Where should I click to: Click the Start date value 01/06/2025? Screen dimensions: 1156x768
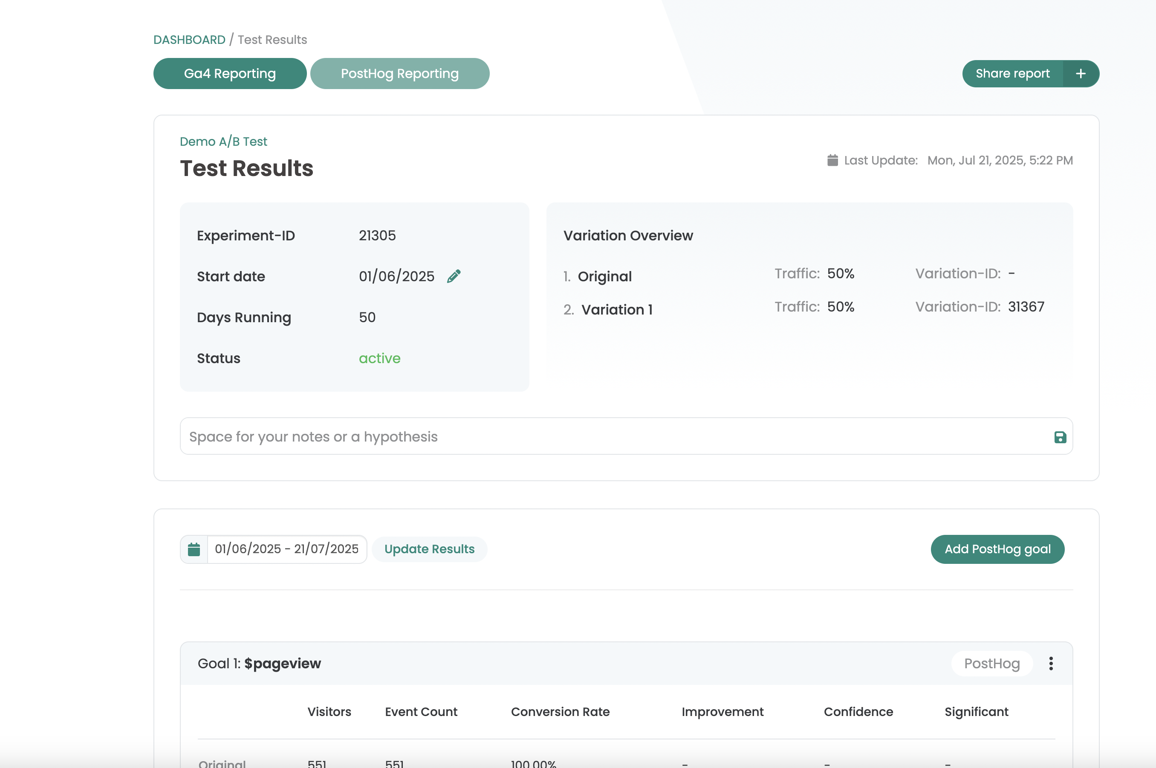coord(396,276)
